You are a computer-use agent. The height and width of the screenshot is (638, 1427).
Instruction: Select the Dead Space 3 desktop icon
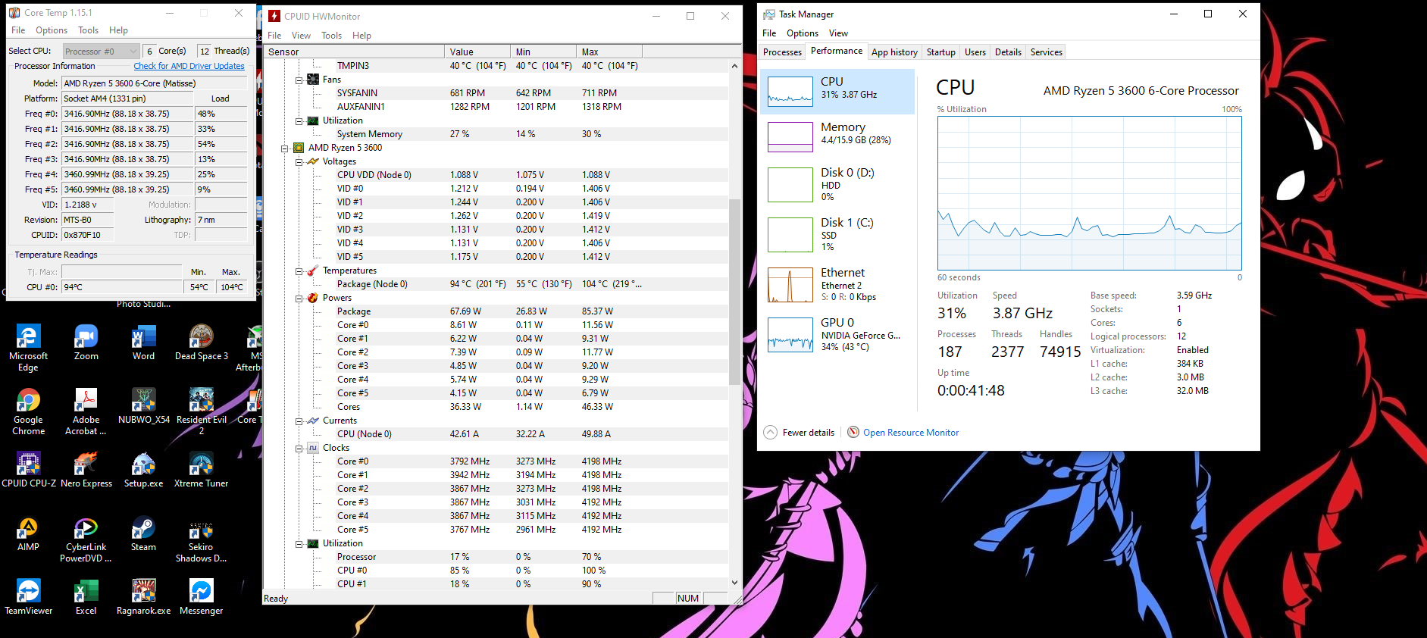[201, 342]
